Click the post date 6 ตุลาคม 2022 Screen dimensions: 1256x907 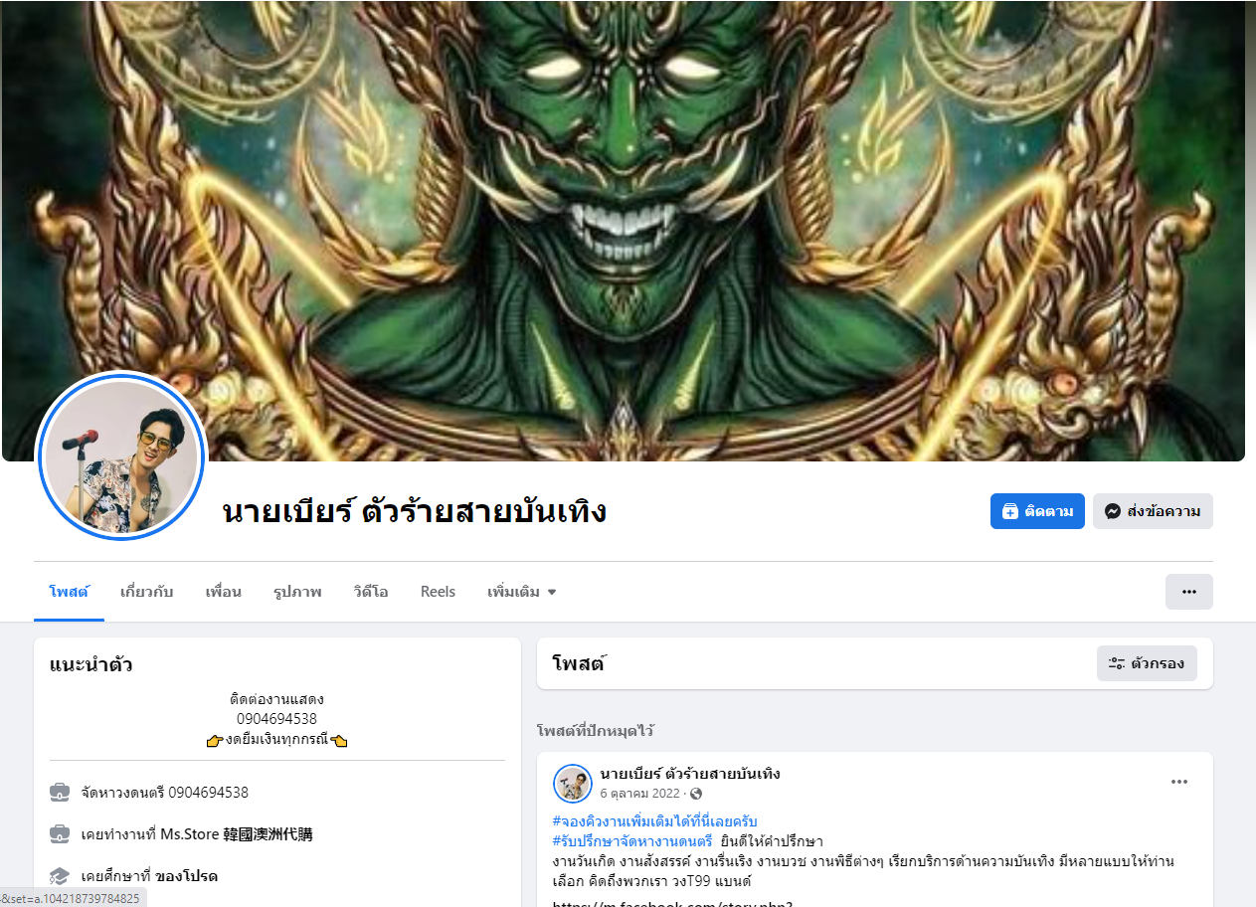[639, 794]
